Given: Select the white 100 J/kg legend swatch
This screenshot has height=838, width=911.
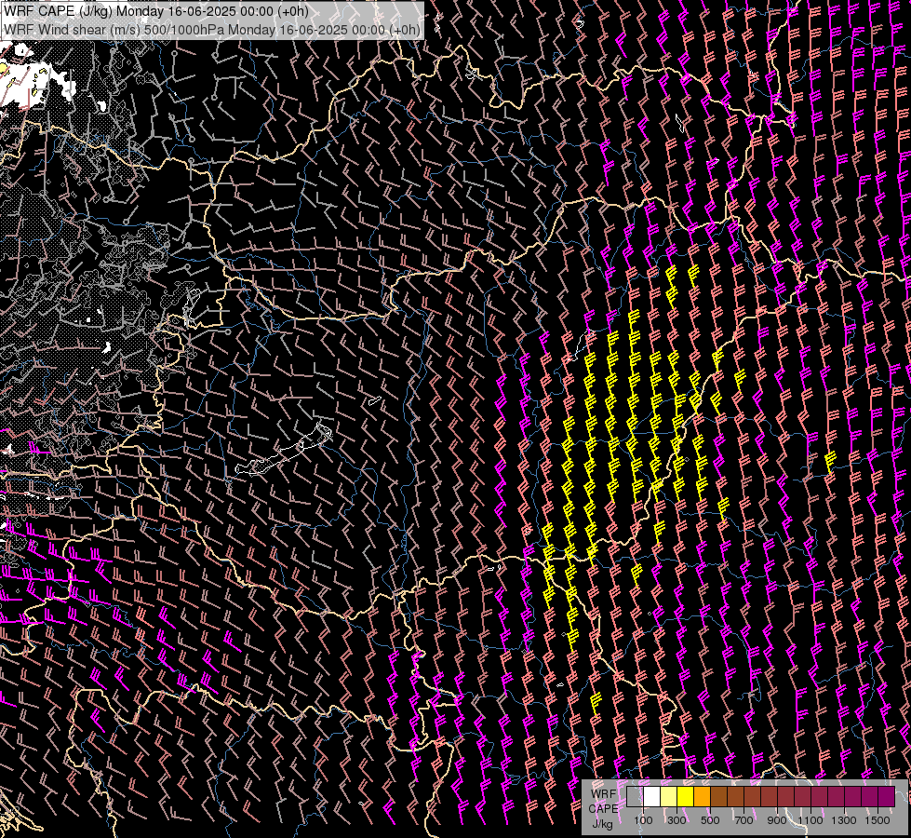Looking at the screenshot, I should click(x=652, y=797).
